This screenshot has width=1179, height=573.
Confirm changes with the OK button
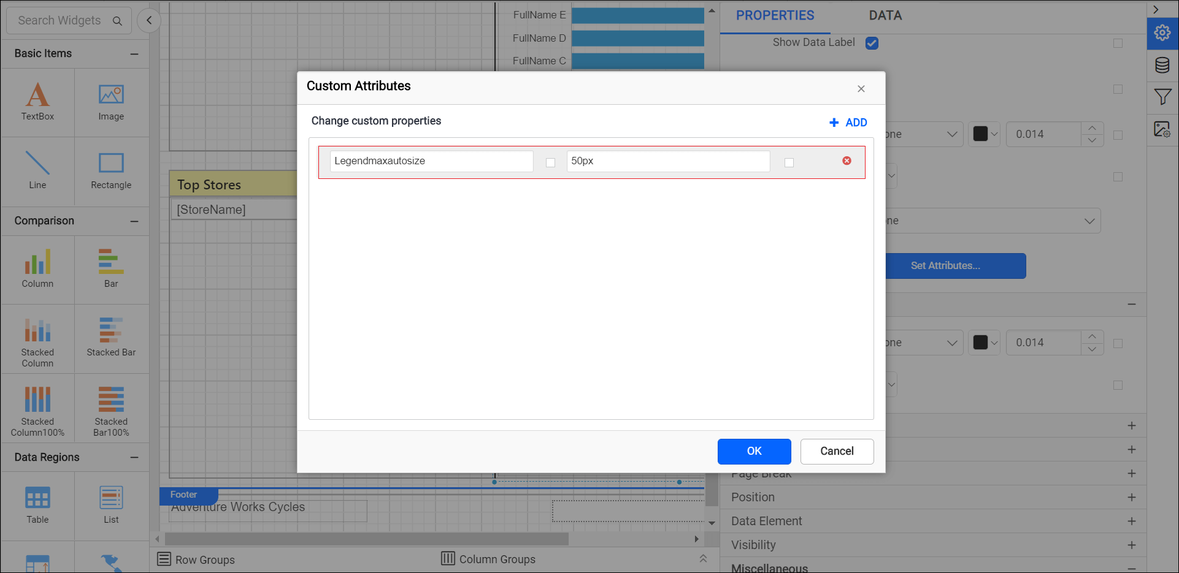754,451
